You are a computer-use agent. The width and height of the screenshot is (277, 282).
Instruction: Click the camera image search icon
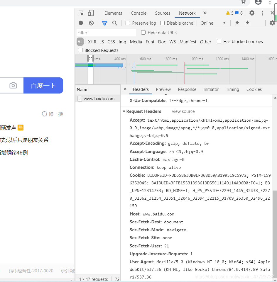pyautogui.click(x=13, y=85)
